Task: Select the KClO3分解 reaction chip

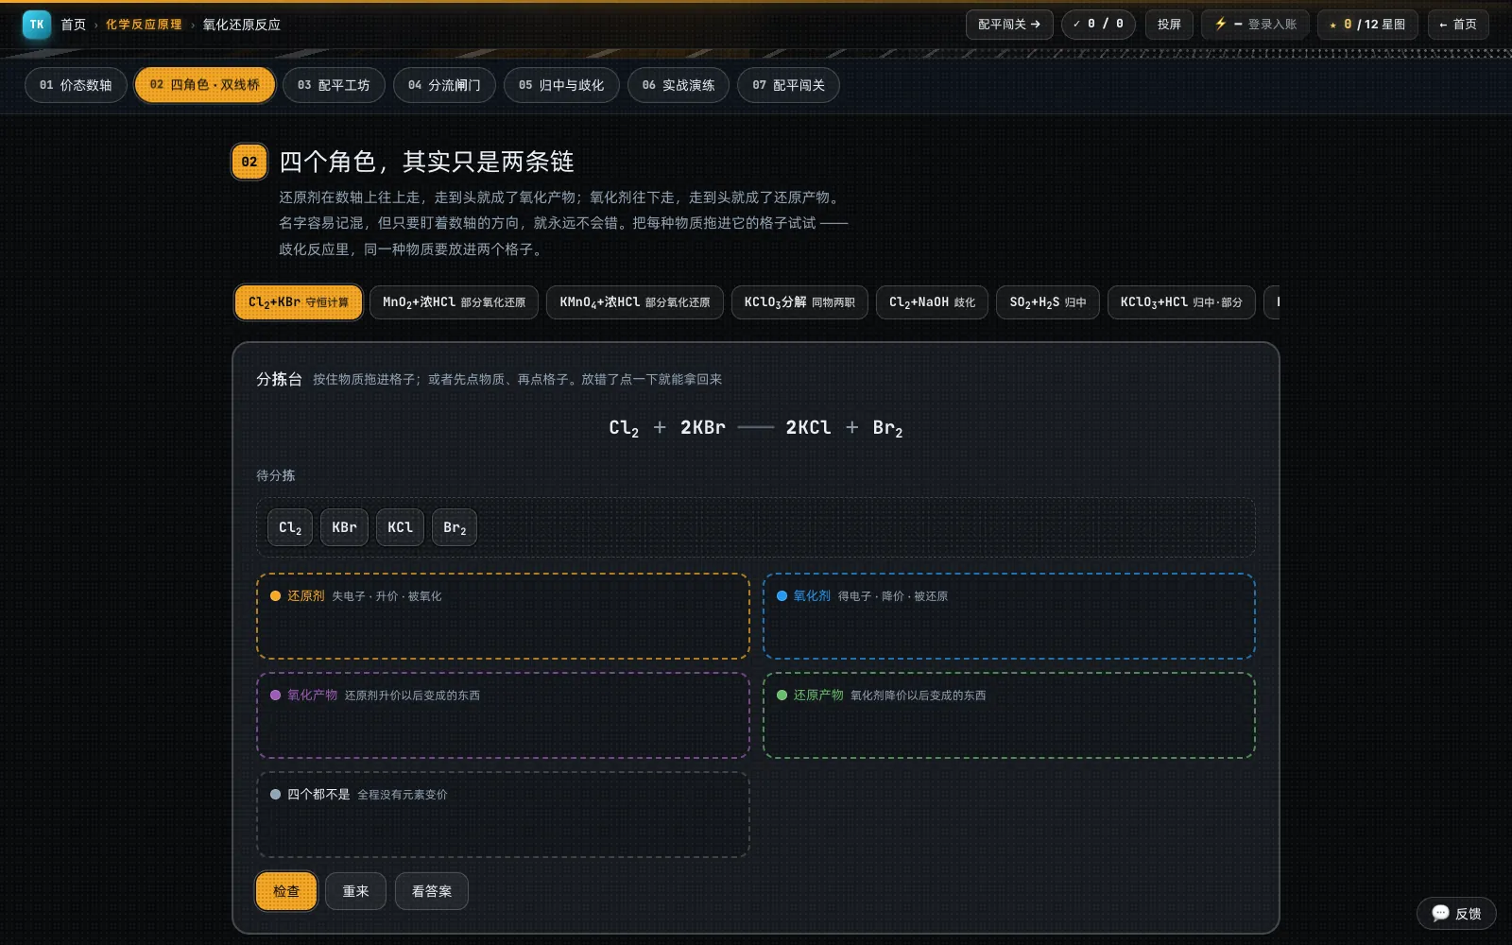Action: (x=799, y=302)
